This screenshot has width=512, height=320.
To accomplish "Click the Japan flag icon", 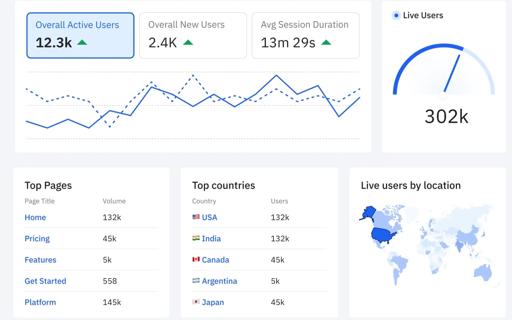I will point(196,302).
